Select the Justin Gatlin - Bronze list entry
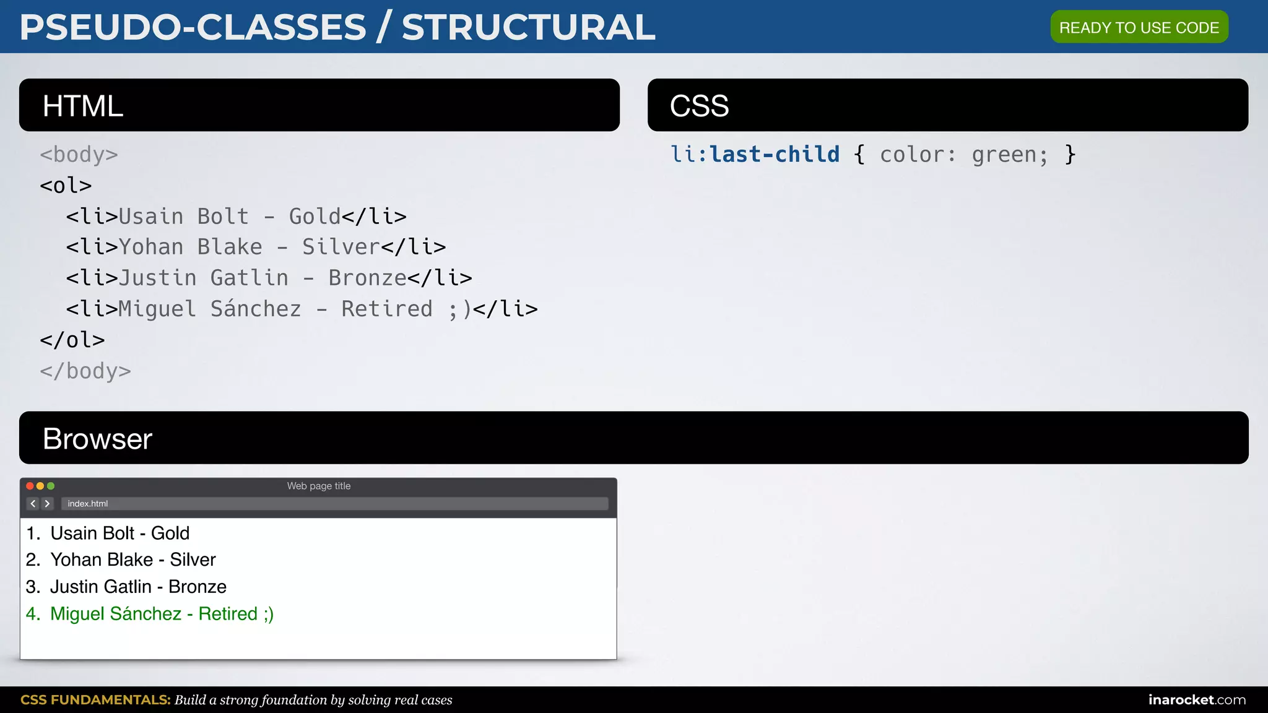The height and width of the screenshot is (713, 1268). click(138, 587)
